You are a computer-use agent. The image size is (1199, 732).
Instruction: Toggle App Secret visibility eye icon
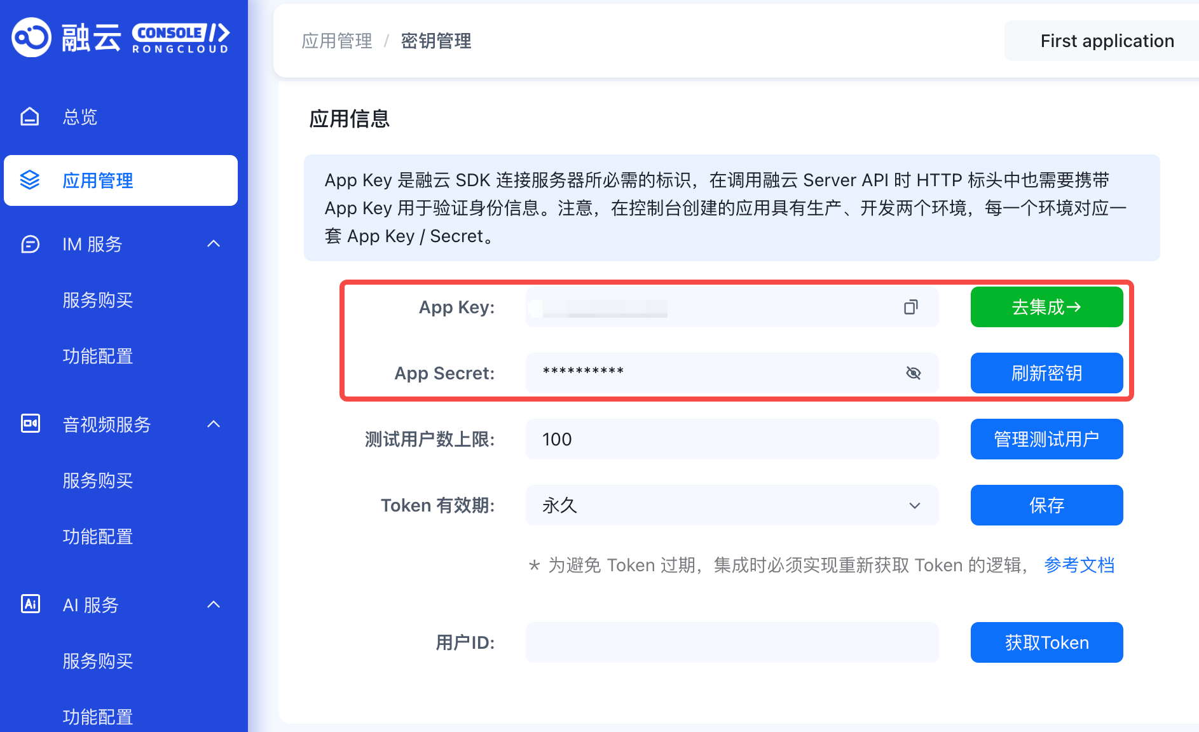click(x=913, y=373)
